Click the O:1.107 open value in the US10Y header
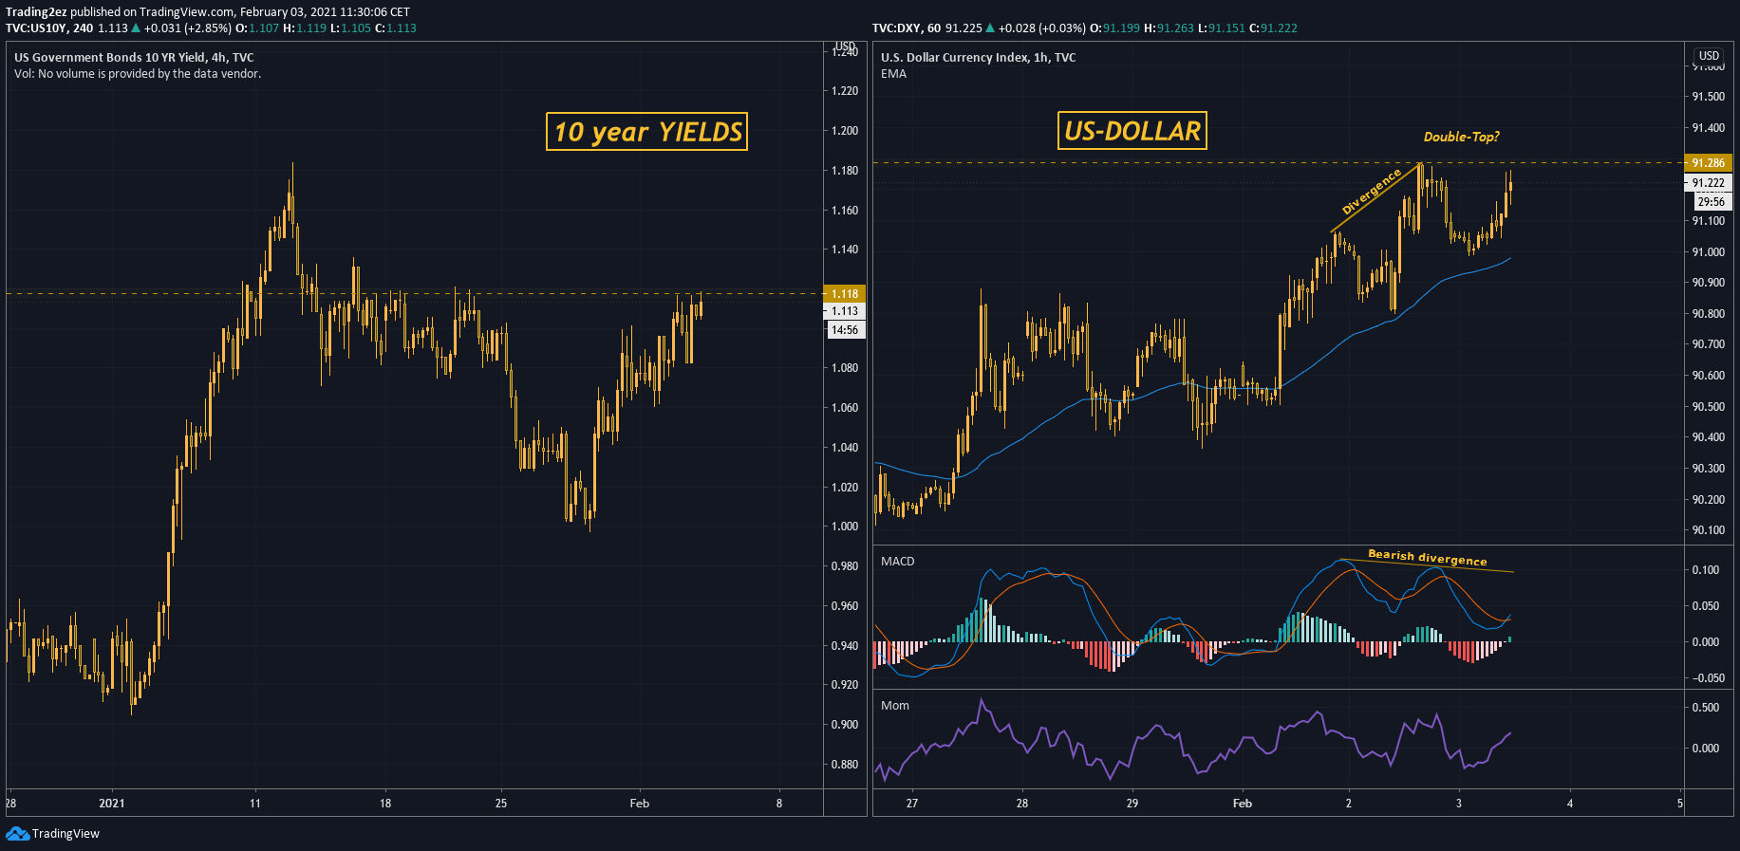 pos(257,28)
